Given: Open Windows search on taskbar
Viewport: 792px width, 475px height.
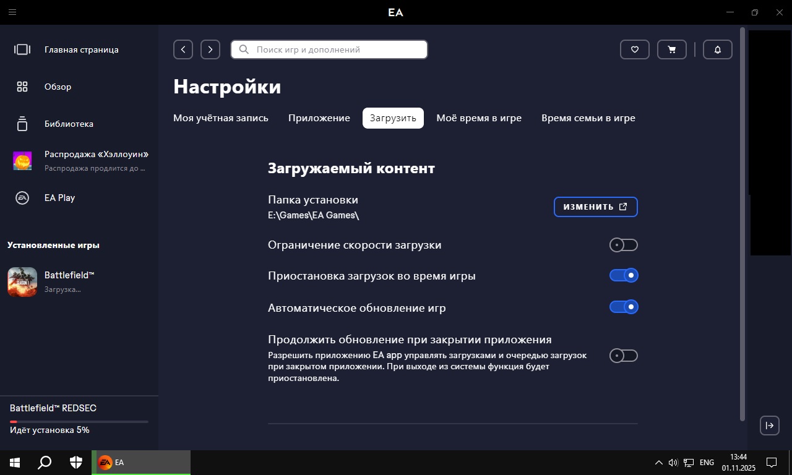Looking at the screenshot, I should click(45, 463).
